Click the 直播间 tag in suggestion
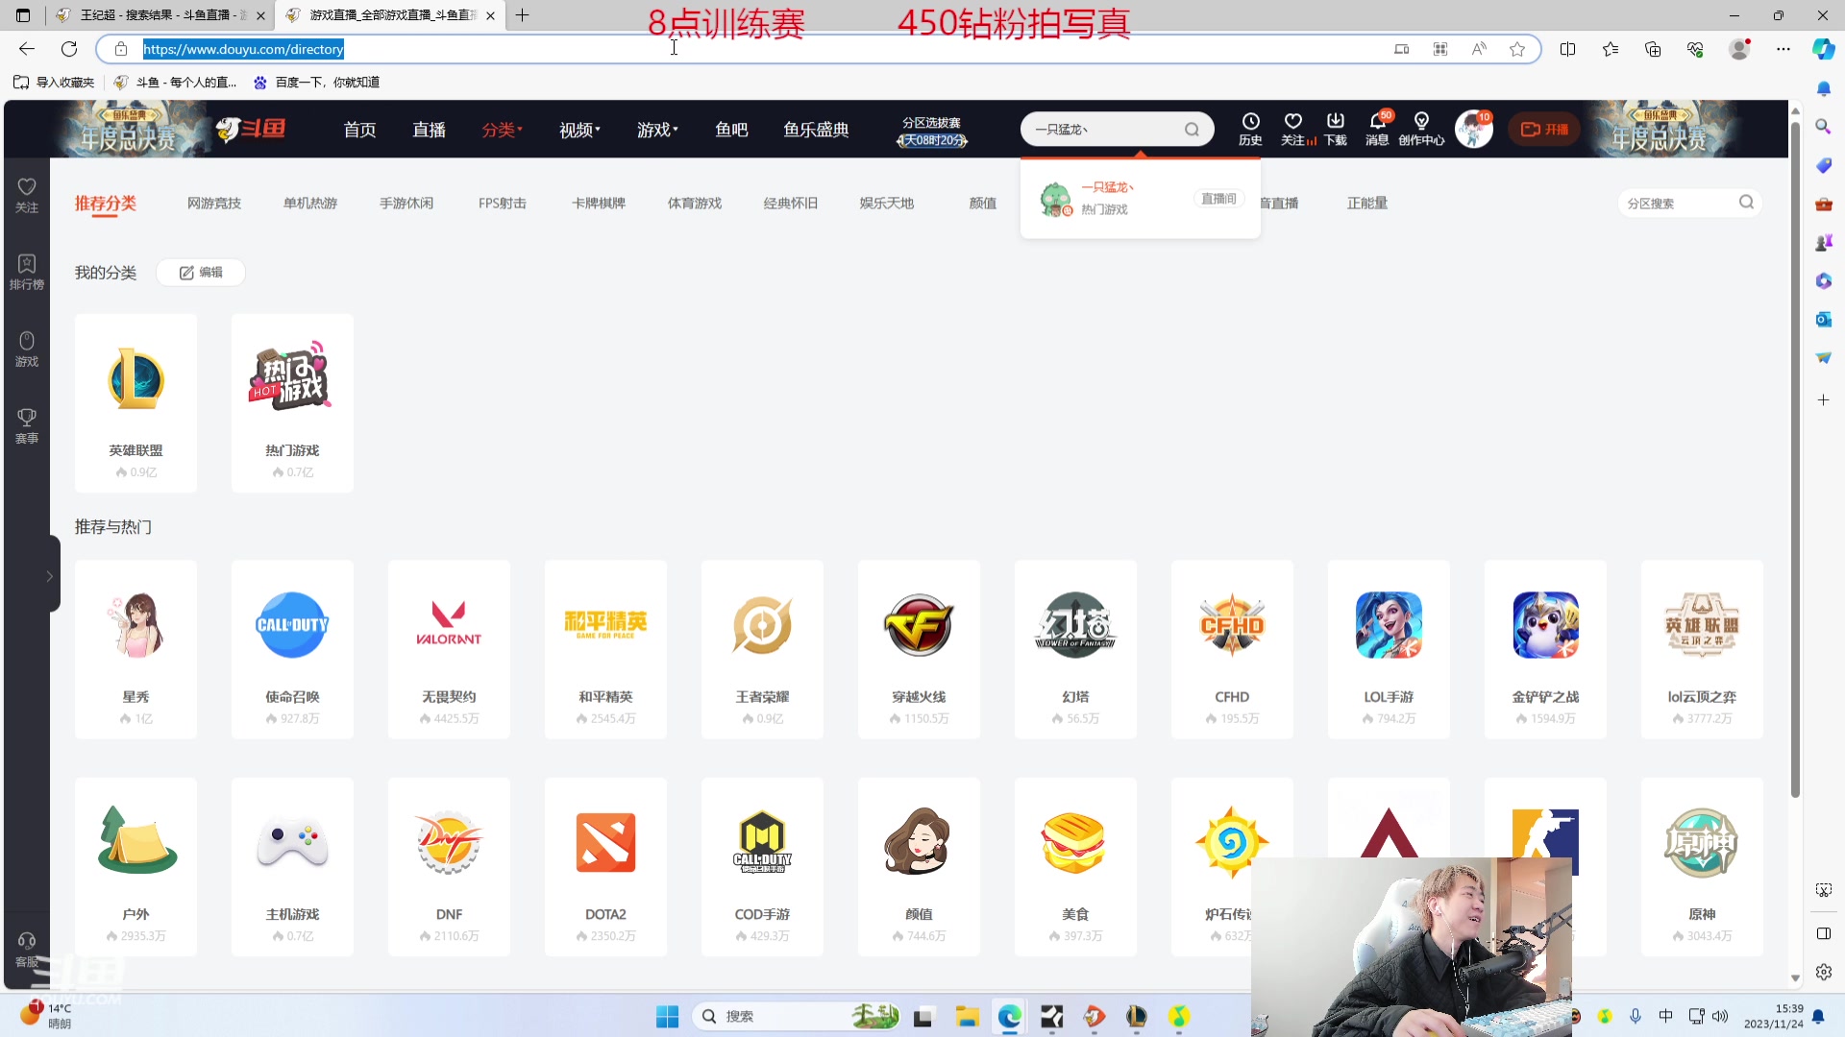This screenshot has height=1037, width=1845. [1219, 199]
